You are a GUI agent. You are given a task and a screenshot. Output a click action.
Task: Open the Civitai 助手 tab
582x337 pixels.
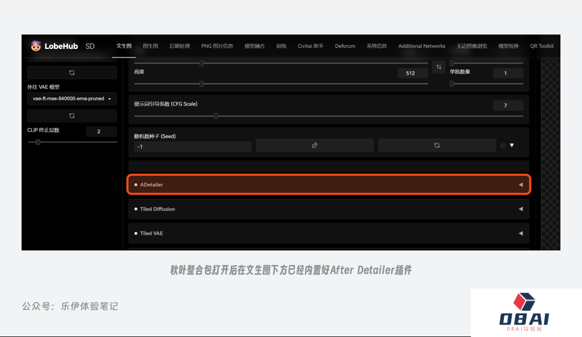310,46
